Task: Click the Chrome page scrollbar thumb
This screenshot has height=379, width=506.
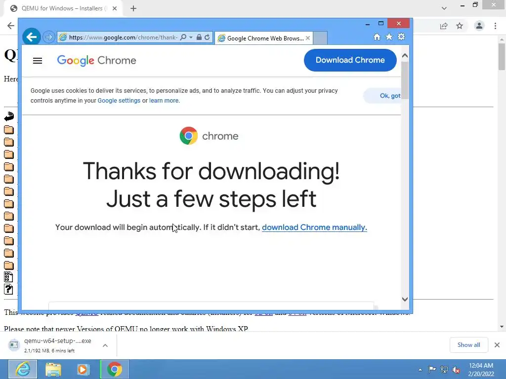Action: click(x=502, y=57)
